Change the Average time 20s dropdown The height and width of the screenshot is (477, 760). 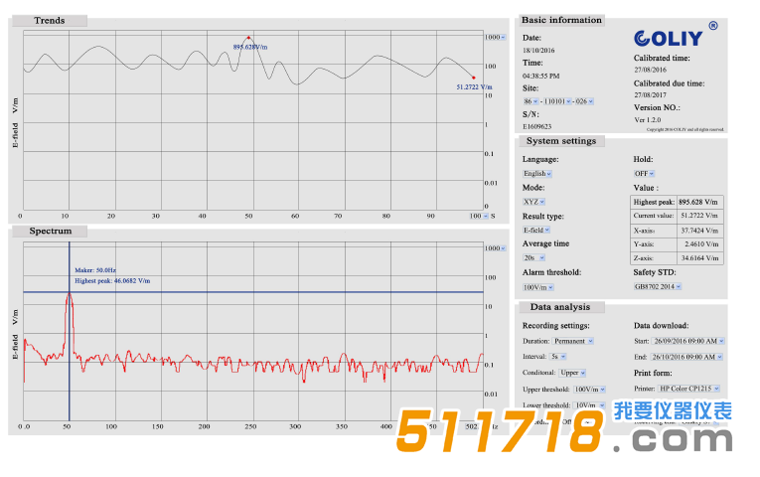[x=533, y=257]
